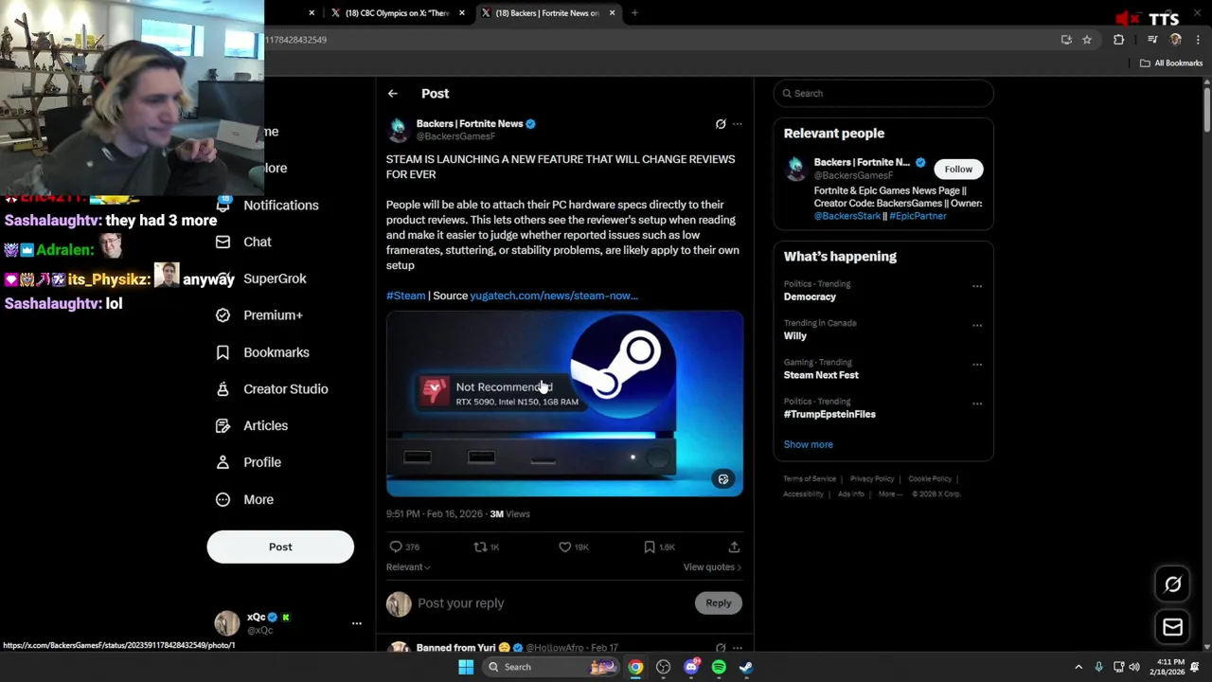Click the white Post button
The image size is (1212, 682).
(280, 547)
